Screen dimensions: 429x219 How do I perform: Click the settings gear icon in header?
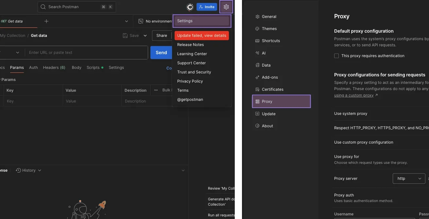226,7
